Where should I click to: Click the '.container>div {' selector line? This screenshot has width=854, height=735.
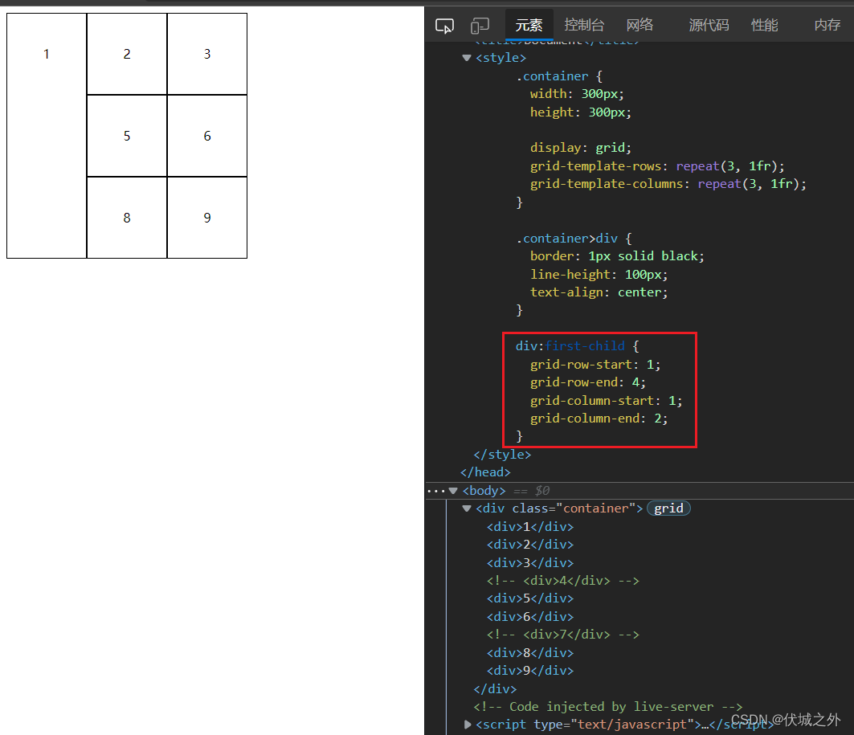(x=574, y=239)
